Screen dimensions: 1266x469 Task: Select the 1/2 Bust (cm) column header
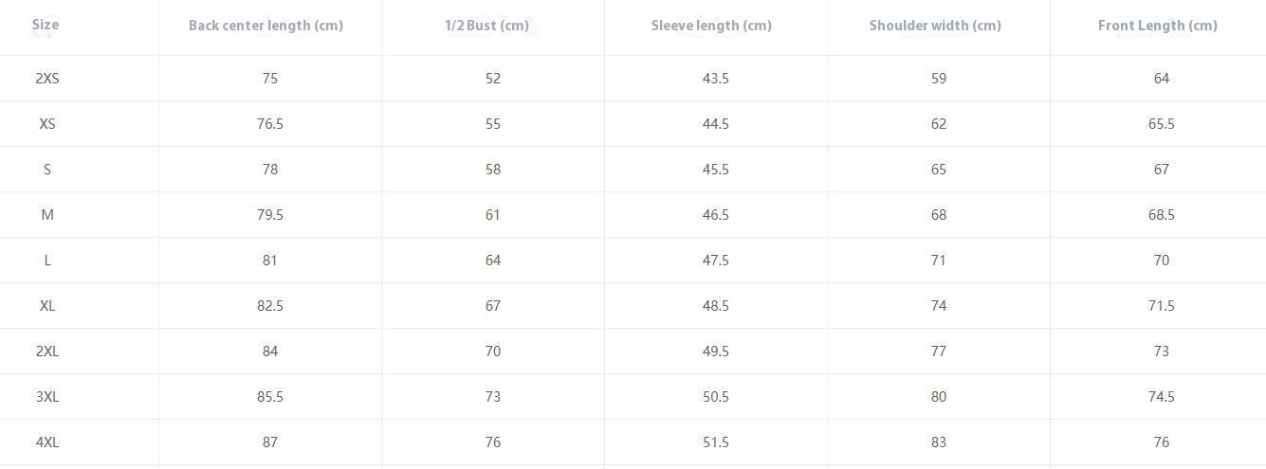coord(486,26)
